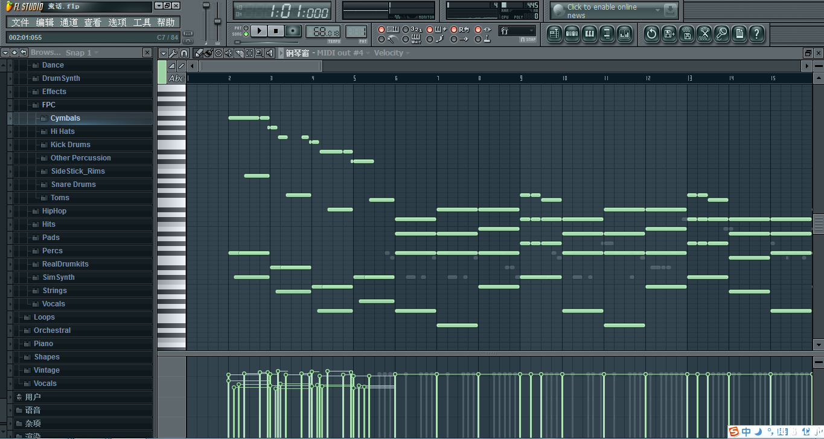The width and height of the screenshot is (824, 439).
Task: Open the 通道 menu
Action: coord(69,22)
